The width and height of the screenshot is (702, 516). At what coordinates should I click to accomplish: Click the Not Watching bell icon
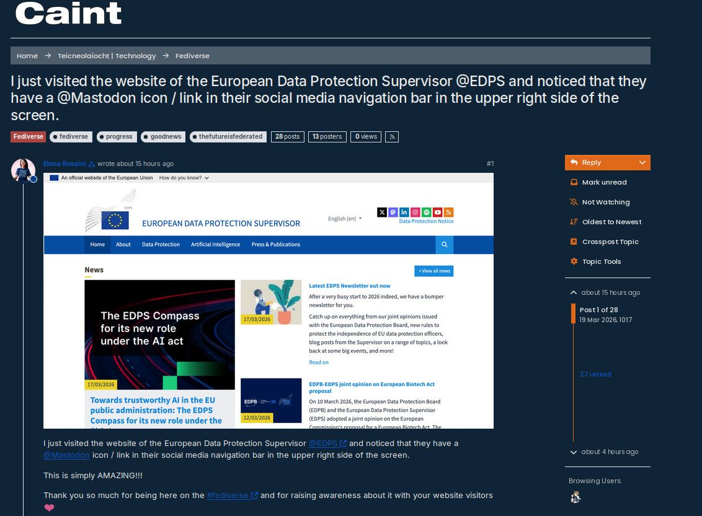(574, 202)
